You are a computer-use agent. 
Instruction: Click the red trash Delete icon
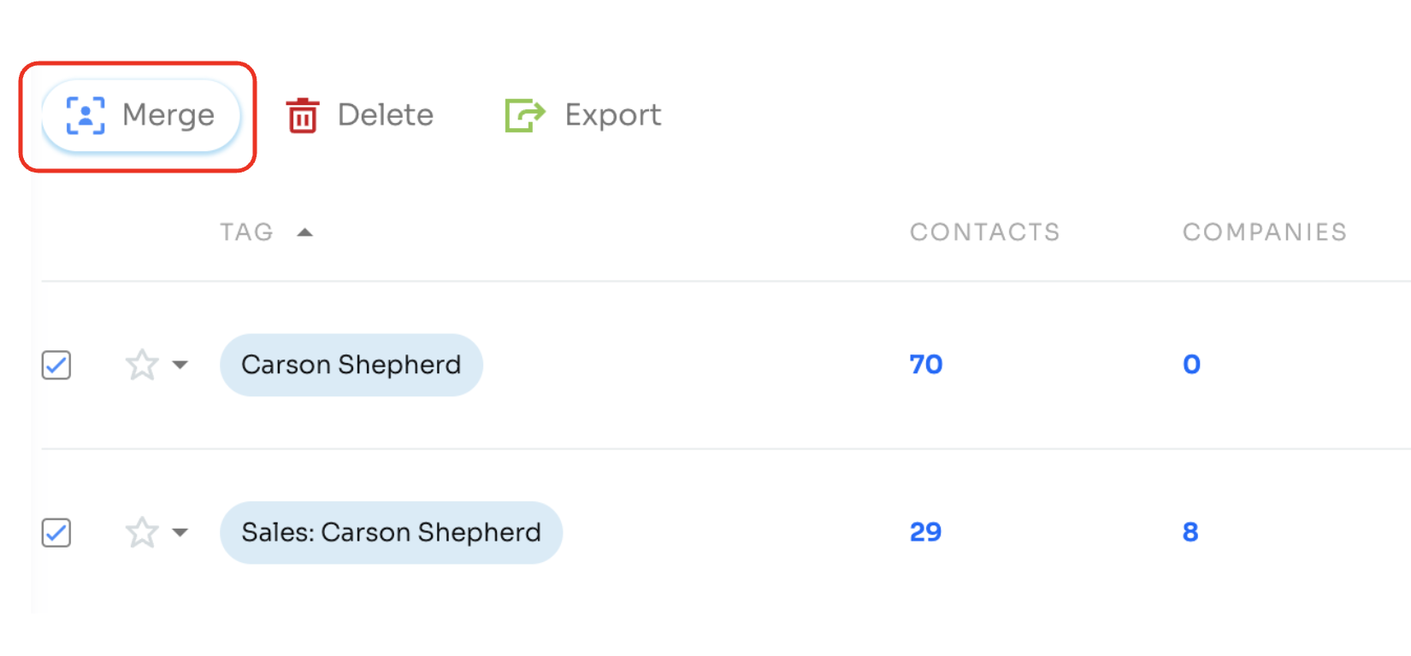pos(302,115)
